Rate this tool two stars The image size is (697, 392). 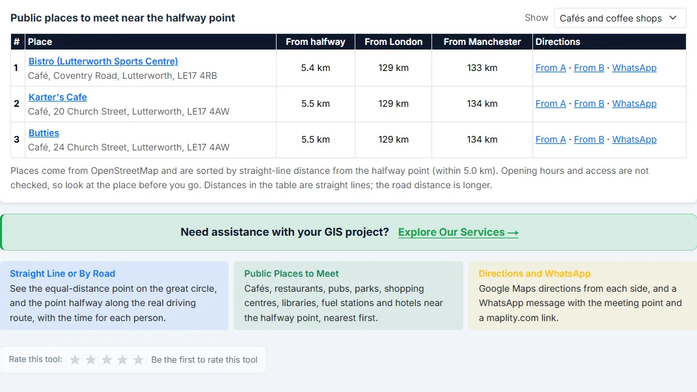click(x=90, y=359)
